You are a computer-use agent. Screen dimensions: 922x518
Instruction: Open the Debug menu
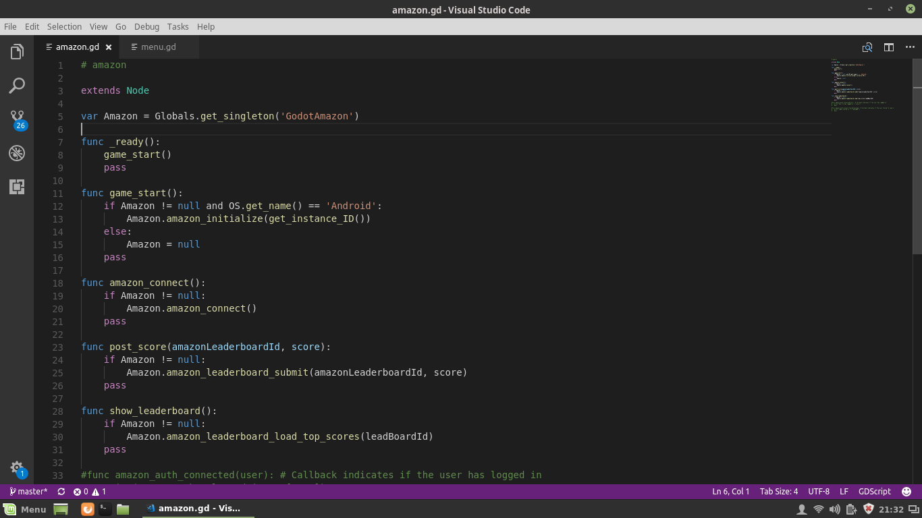click(x=146, y=26)
